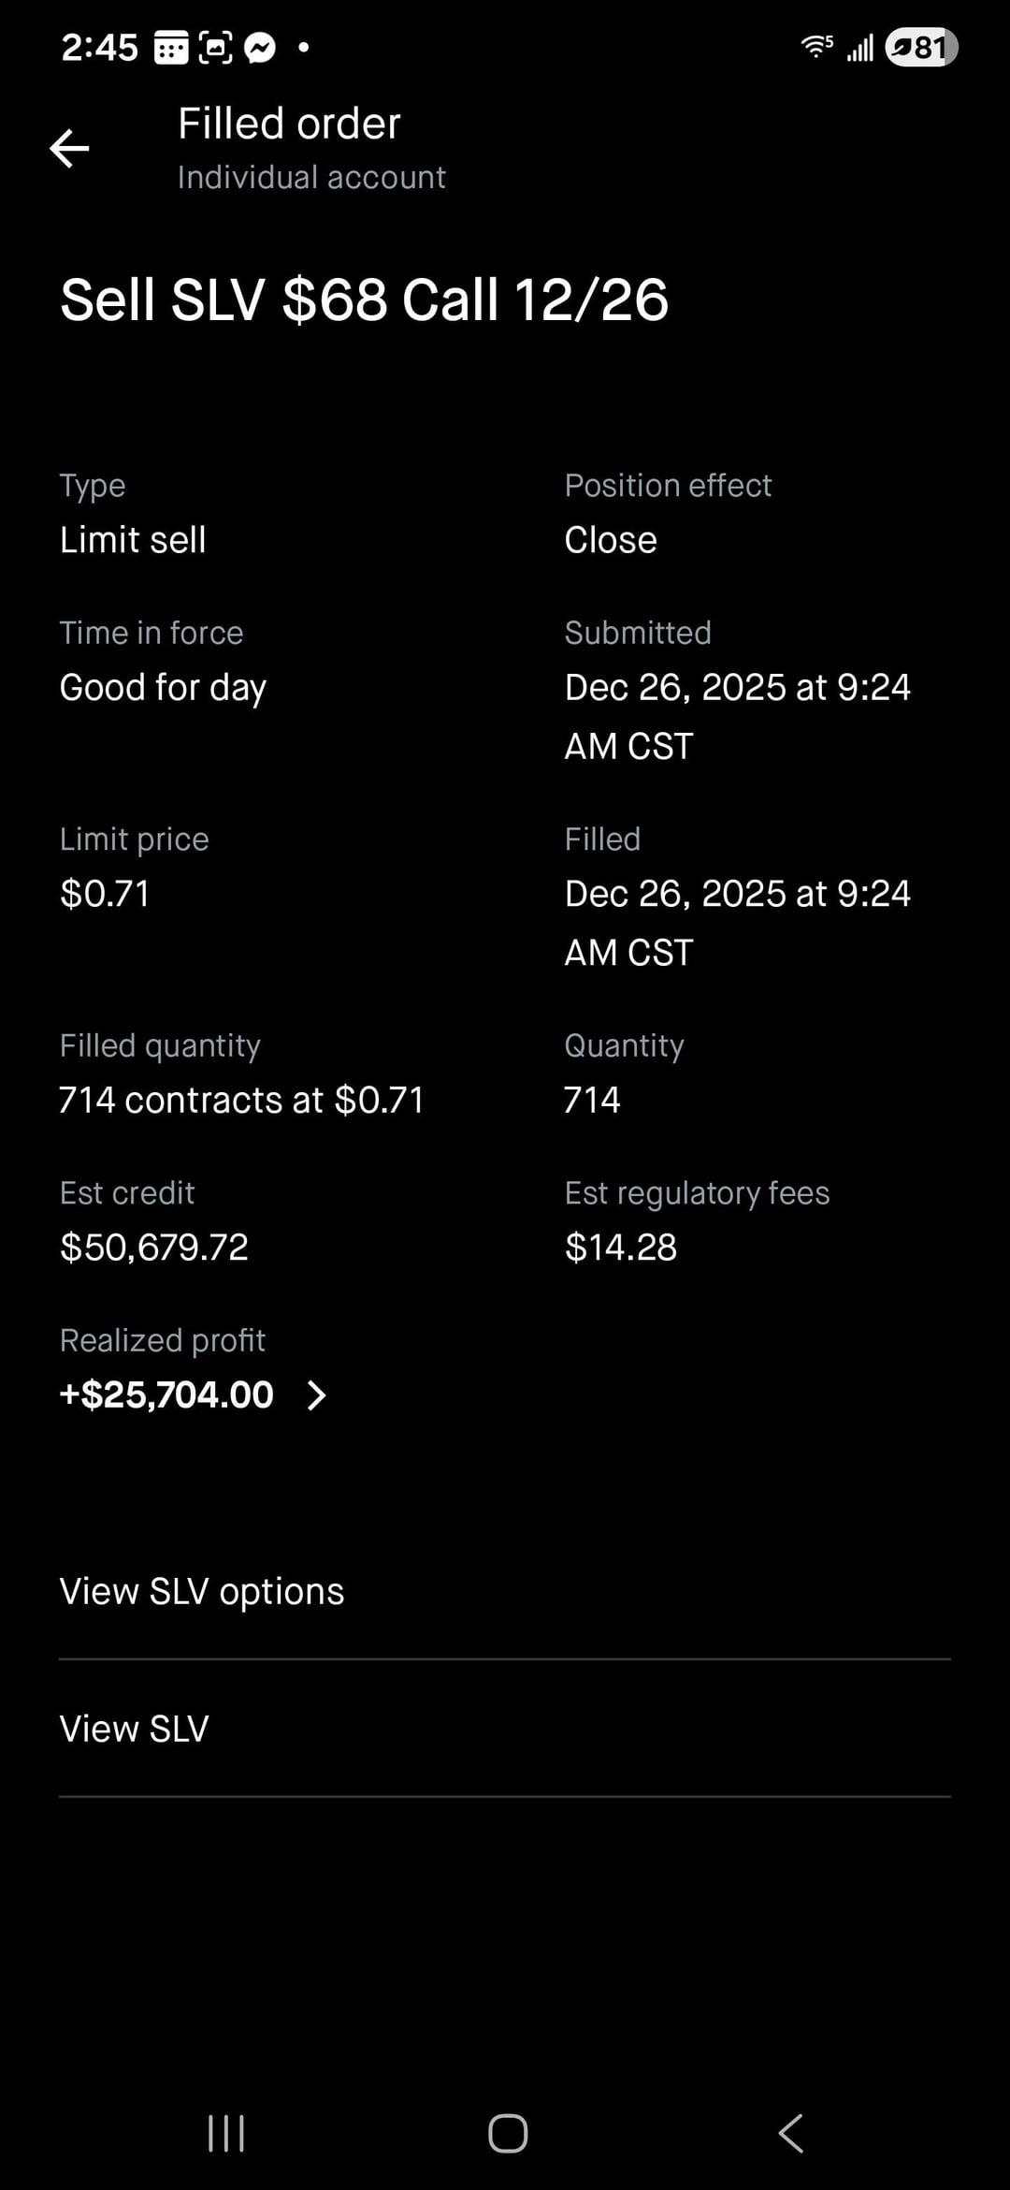The height and width of the screenshot is (2190, 1010).
Task: Tap the battery level indicator
Action: [921, 47]
